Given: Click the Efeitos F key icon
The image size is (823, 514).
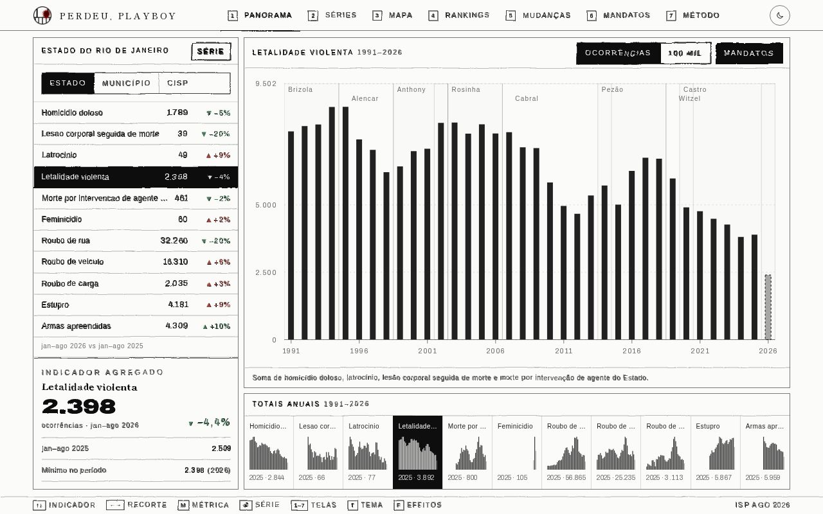Looking at the screenshot, I should (x=399, y=505).
